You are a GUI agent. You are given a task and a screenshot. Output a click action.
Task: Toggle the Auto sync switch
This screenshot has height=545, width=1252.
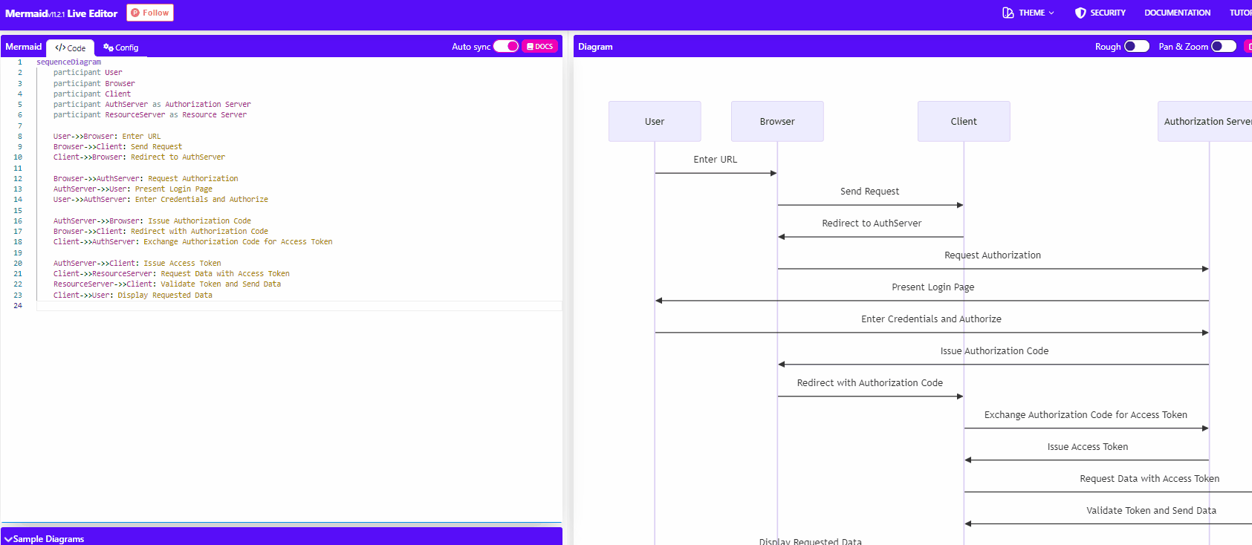[x=506, y=46]
